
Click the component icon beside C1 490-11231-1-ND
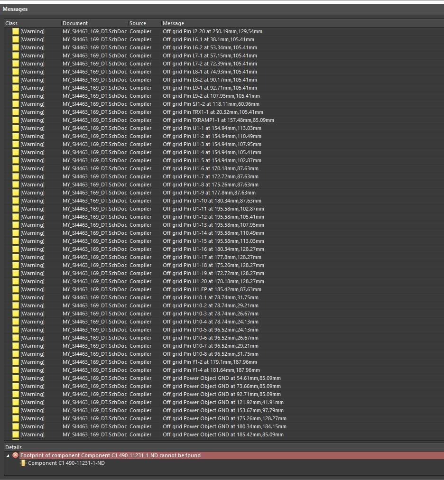[23, 463]
